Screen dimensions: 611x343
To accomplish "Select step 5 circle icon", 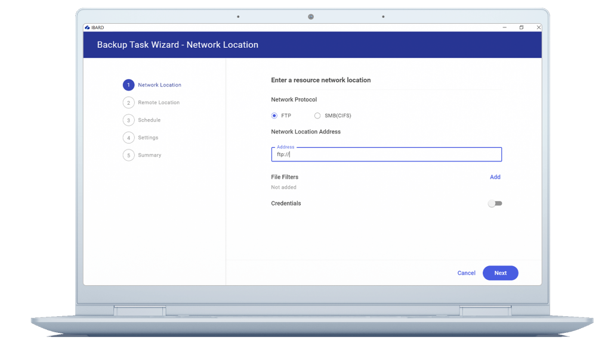I will click(x=129, y=155).
